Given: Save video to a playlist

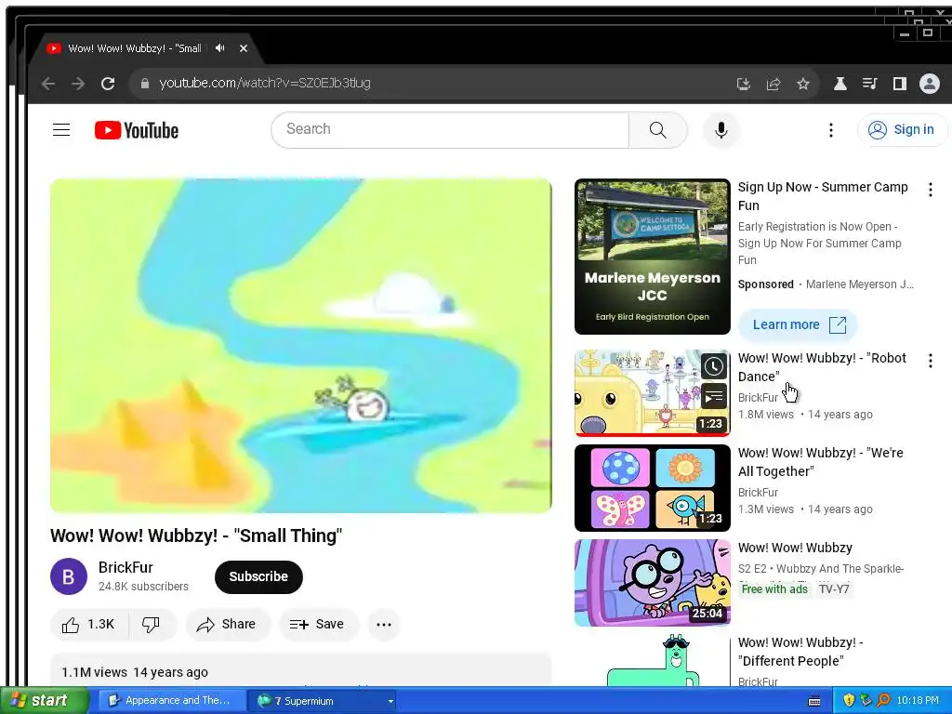Looking at the screenshot, I should click(x=318, y=624).
